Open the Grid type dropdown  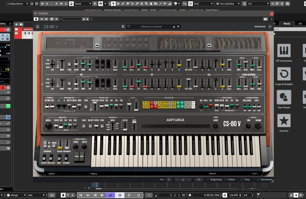click(203, 3)
